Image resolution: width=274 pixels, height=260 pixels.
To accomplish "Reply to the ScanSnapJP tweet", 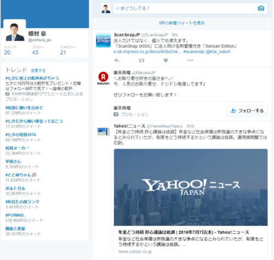I will tap(117, 60).
